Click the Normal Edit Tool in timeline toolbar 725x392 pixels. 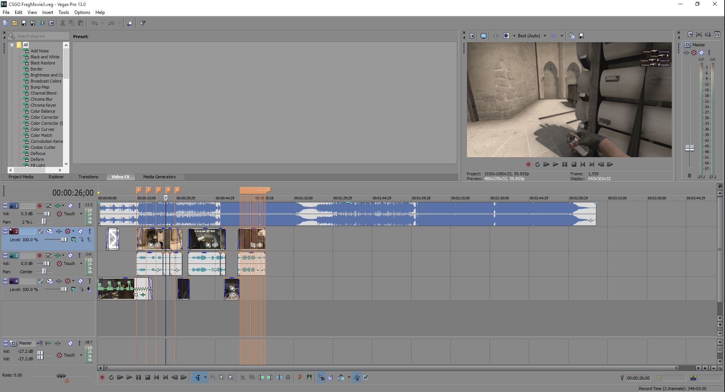pos(198,377)
